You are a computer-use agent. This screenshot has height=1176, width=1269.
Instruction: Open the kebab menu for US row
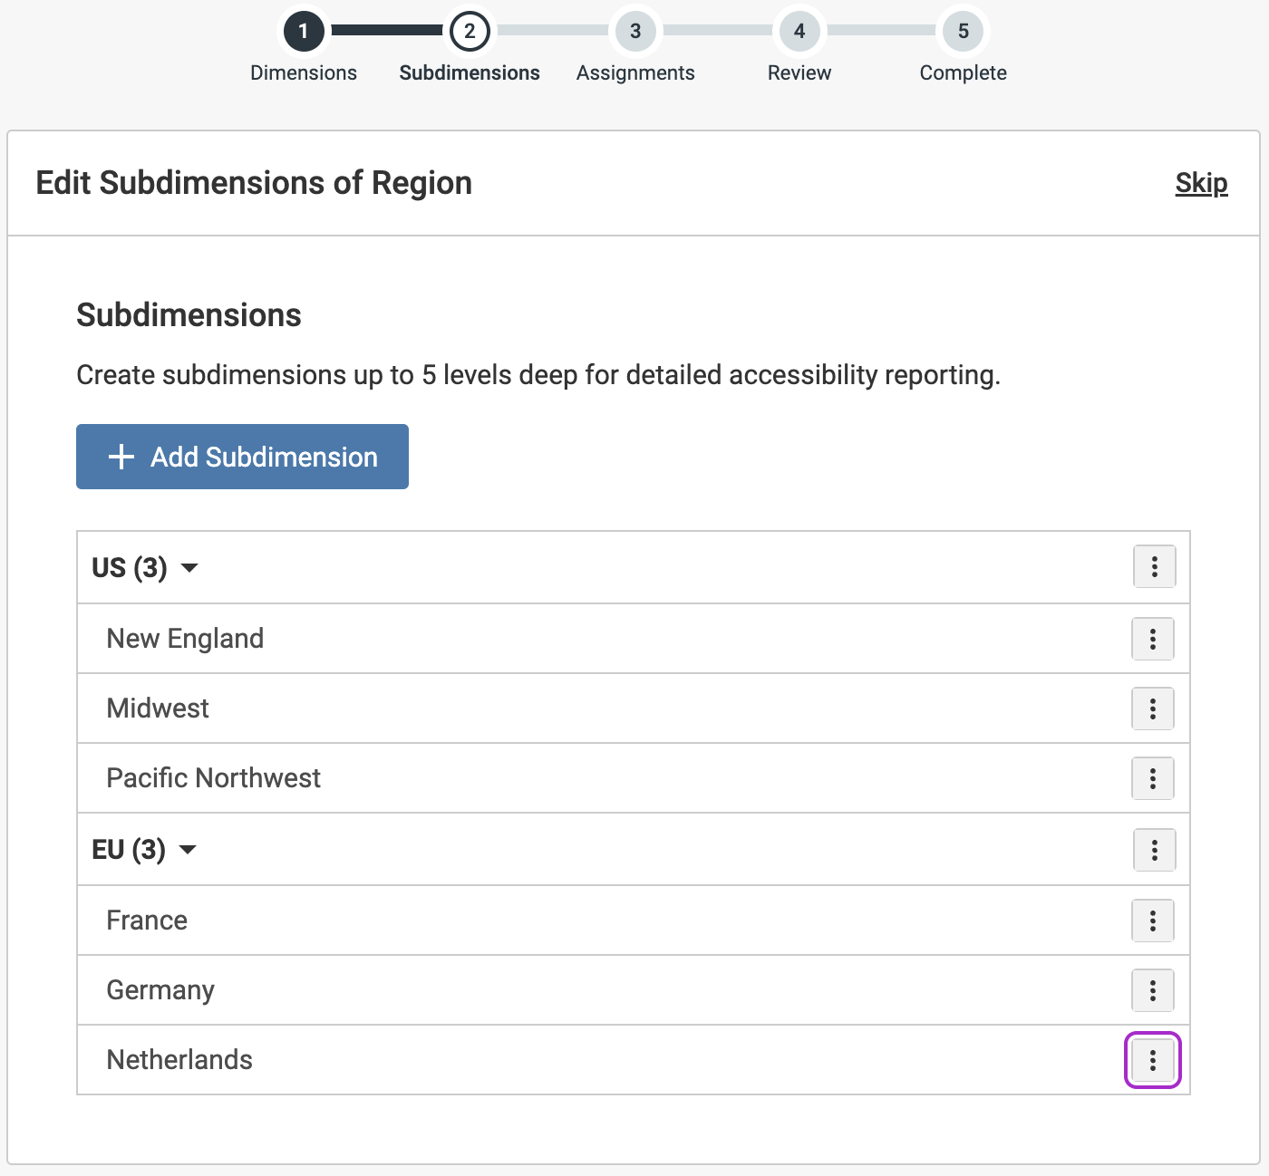tap(1154, 567)
